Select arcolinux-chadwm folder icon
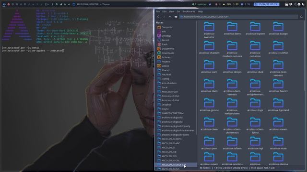Screen dimensions: 307x172 point(209,46)
